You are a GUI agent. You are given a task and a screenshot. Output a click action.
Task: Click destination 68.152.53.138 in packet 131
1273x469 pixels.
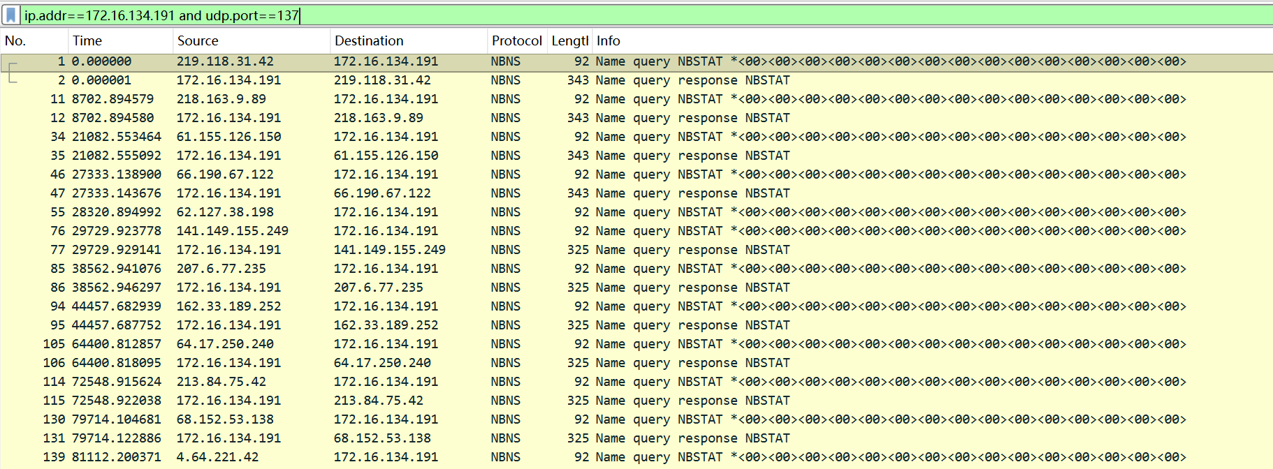click(382, 438)
